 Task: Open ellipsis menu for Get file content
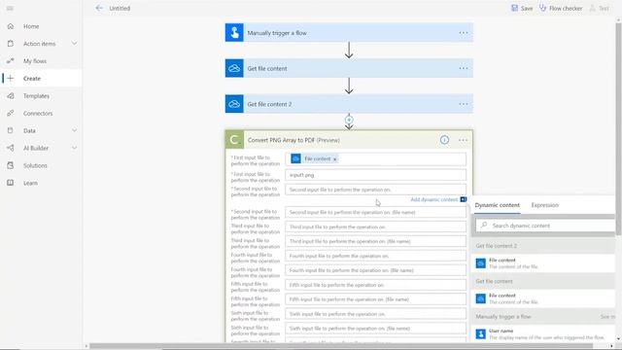[464, 68]
